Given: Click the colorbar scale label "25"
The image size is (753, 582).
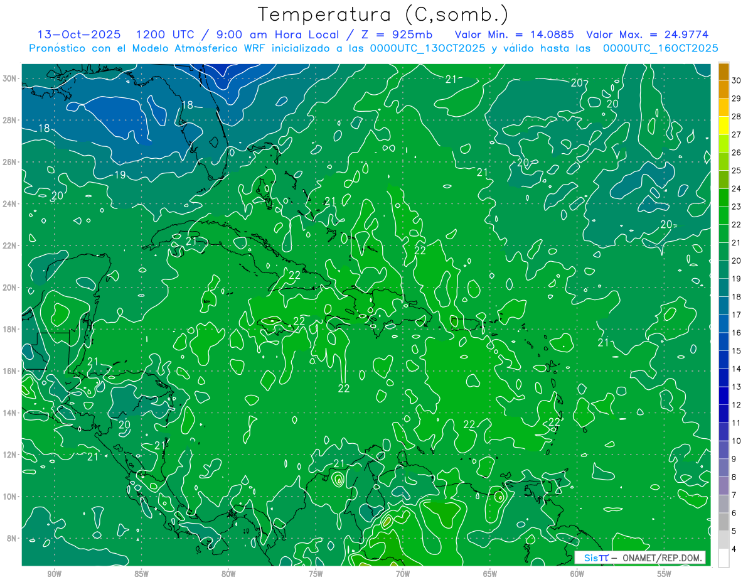Looking at the screenshot, I should 736,170.
